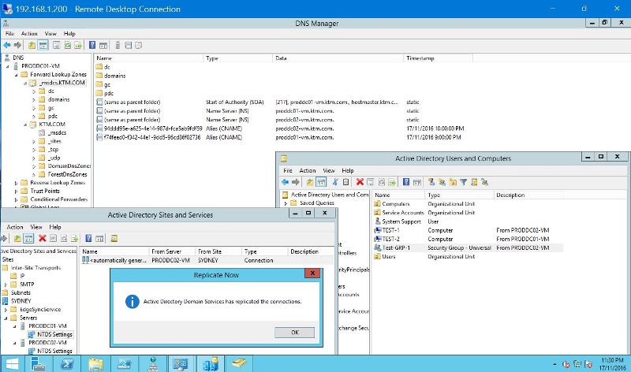Open File menu in DNS Manager
This screenshot has width=631, height=372.
[x=9, y=34]
